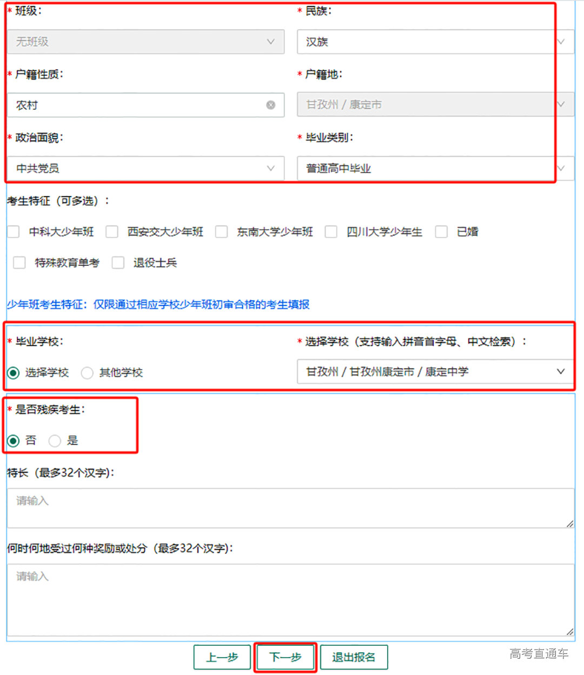Tick the 退役士兵 checkbox
Viewport: 584px width, 675px height.
tap(118, 263)
